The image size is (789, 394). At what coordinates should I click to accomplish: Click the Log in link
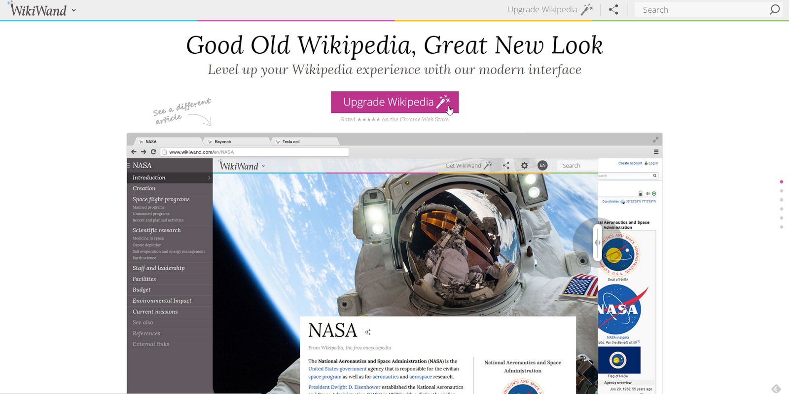tap(652, 163)
